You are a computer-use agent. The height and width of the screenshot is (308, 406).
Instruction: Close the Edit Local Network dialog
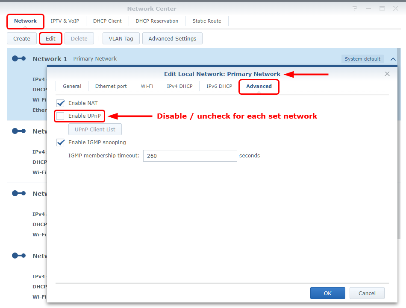[387, 73]
